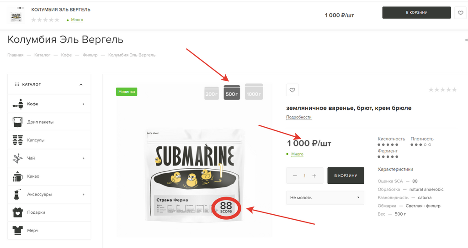Choose the 1000г package size

coord(254,92)
